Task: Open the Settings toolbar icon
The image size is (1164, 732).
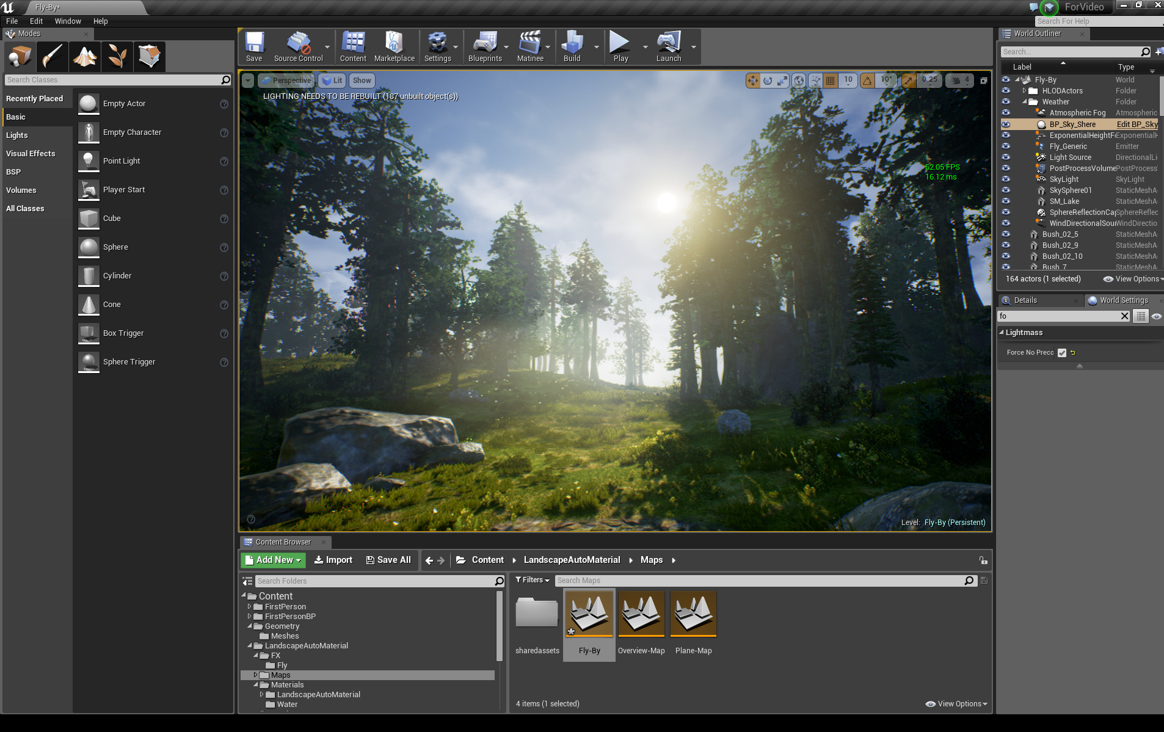Action: pyautogui.click(x=437, y=47)
